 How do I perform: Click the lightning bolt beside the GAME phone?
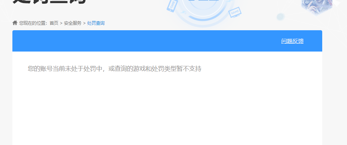[183, 13]
